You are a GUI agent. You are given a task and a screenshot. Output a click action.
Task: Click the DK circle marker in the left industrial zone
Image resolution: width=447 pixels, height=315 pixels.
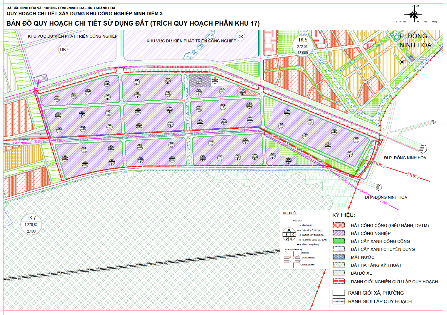pos(63,49)
